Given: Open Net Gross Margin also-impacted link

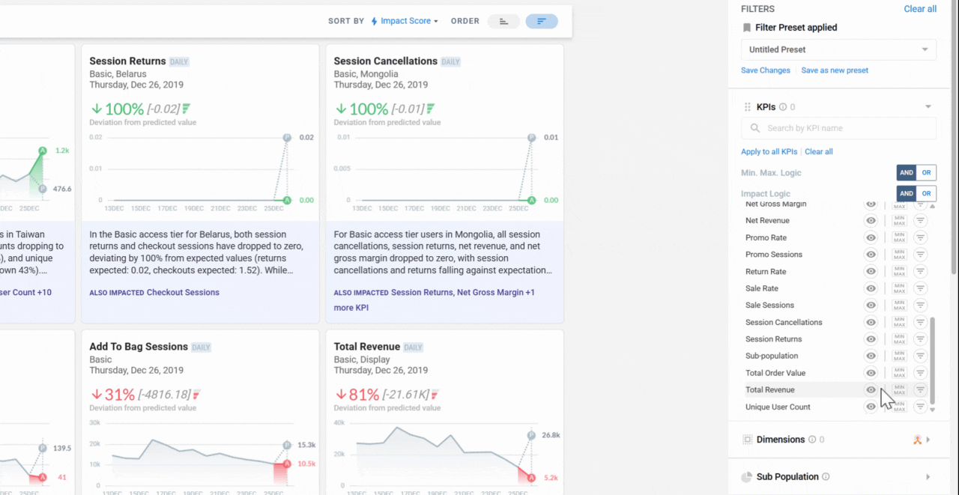Looking at the screenshot, I should tap(490, 293).
